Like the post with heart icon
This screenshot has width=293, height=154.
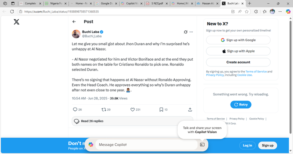coord(132,110)
